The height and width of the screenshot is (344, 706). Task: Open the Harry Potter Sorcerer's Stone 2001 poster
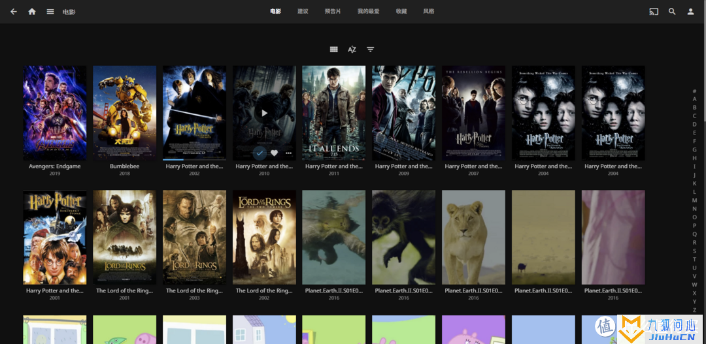(55, 238)
